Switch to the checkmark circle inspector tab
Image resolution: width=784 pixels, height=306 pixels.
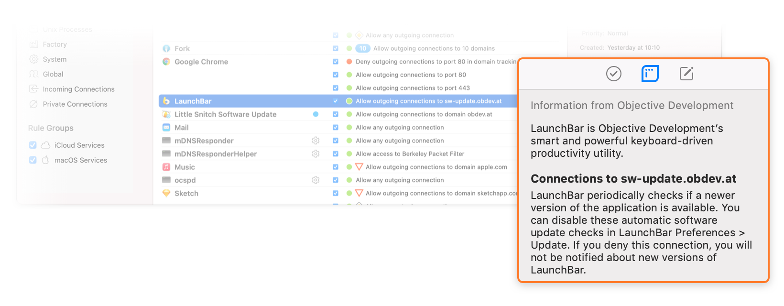(614, 74)
